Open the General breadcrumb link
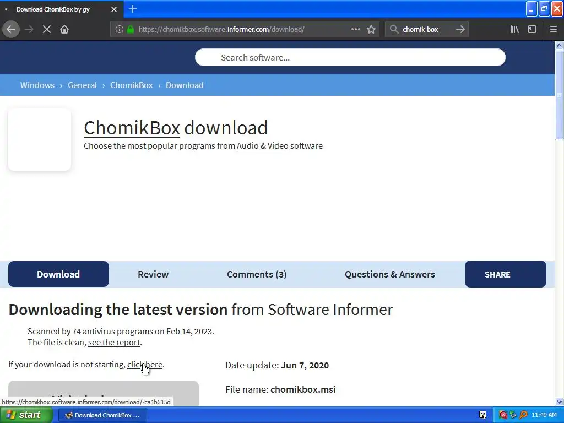 (x=83, y=85)
